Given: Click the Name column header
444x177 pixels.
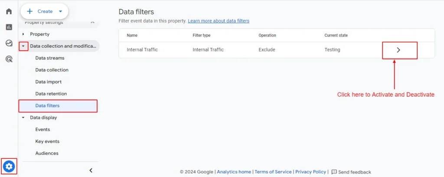Looking at the screenshot, I should point(132,36).
